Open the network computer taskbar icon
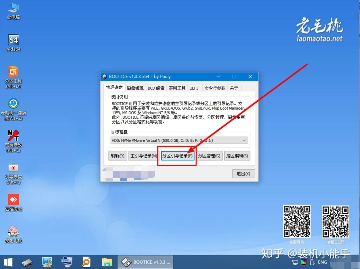360x269 pixels. 67,262
